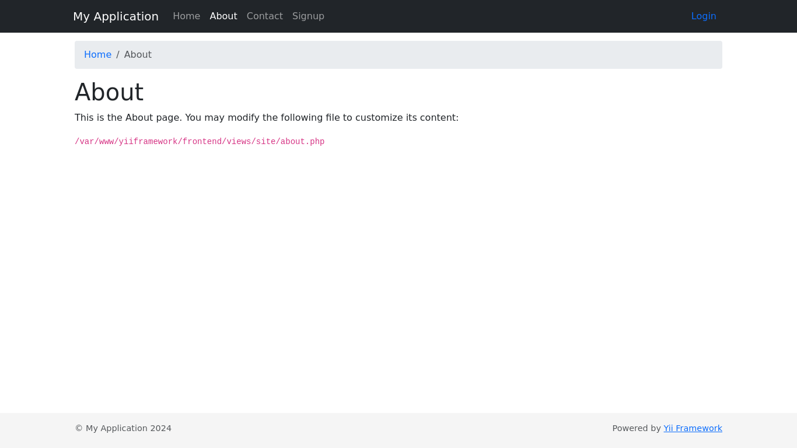Click the large About page heading
Screen dimensions: 797x448
pos(109,92)
